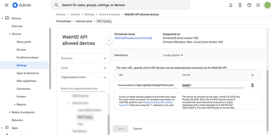The height and width of the screenshot is (135, 271).
Task: Click the Cancel button
Action: pos(137,129)
